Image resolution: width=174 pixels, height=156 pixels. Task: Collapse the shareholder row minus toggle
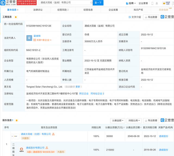[12, 136]
